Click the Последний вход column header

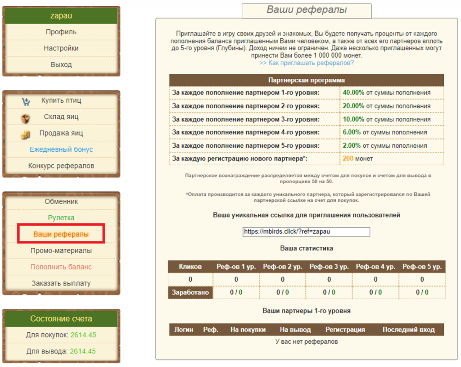click(x=409, y=330)
